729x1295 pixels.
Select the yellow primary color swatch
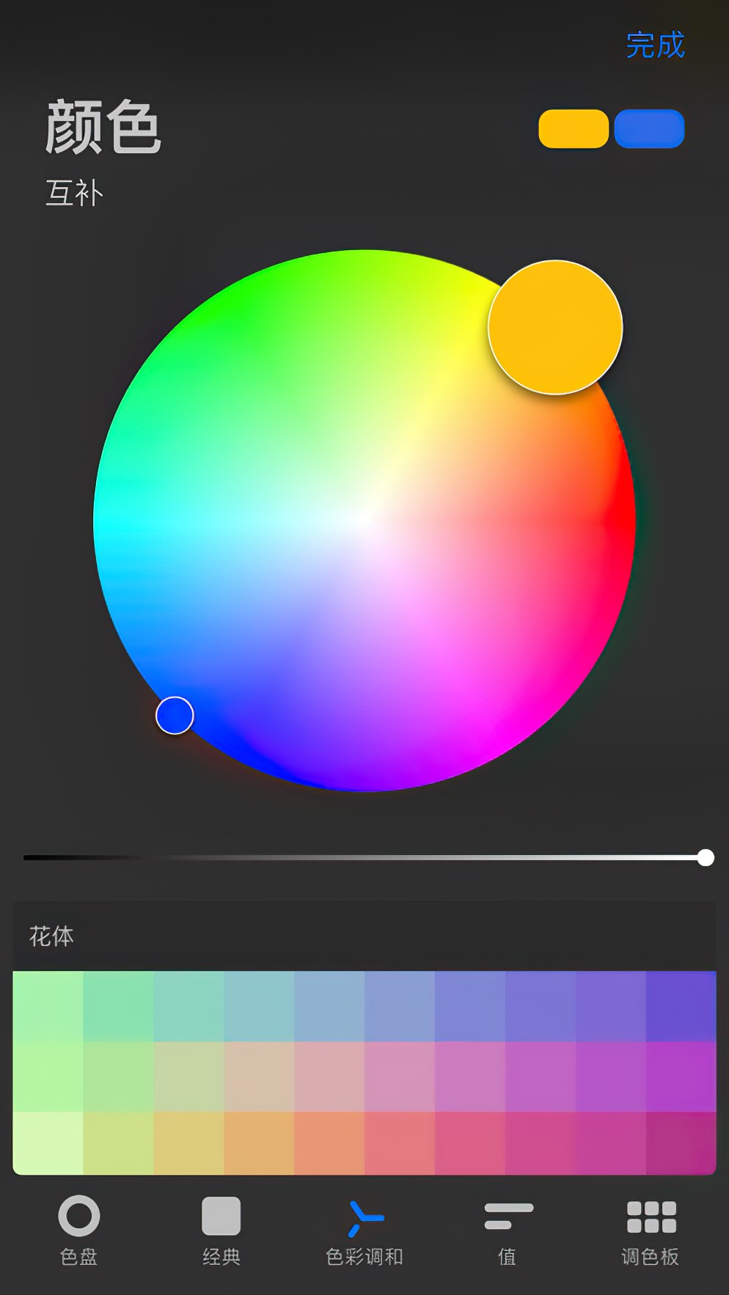tap(574, 129)
